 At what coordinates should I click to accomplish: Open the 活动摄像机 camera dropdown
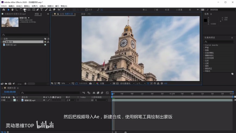coord(127,83)
